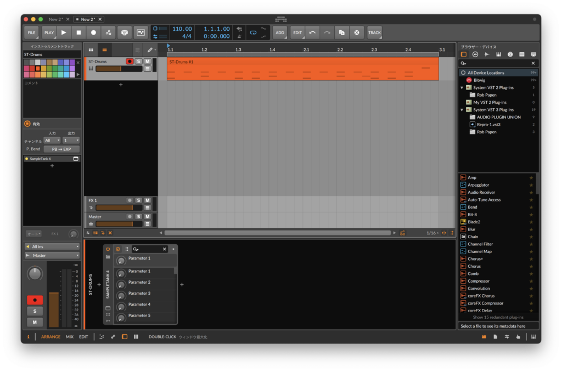Switch to the MIX view tab
The image size is (562, 371).
pyautogui.click(x=70, y=336)
